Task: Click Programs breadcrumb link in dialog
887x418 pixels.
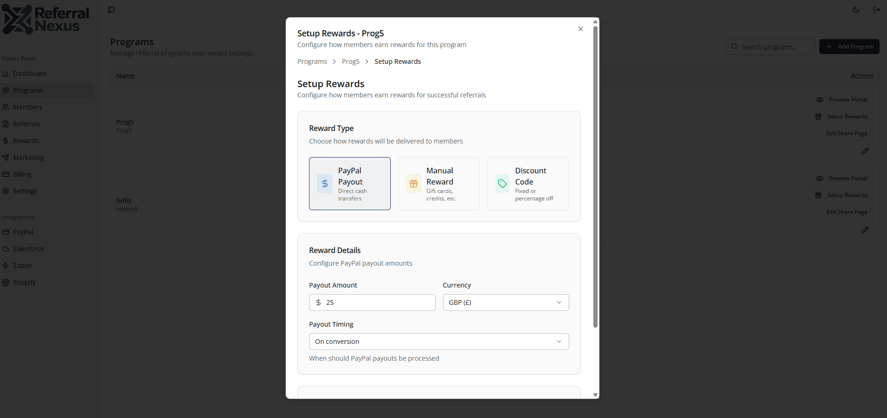Action: pyautogui.click(x=312, y=62)
